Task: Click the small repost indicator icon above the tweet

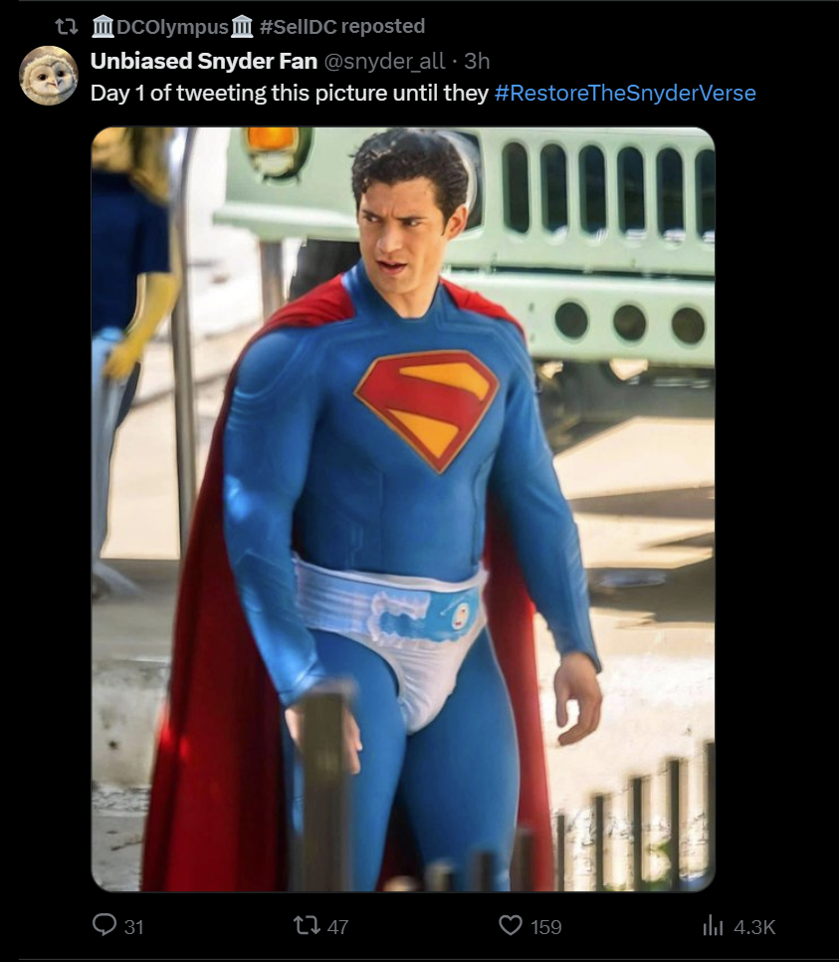Action: 67,27
